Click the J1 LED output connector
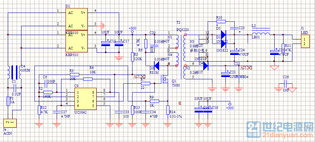The height and width of the screenshot is (142, 315). coord(305,41)
